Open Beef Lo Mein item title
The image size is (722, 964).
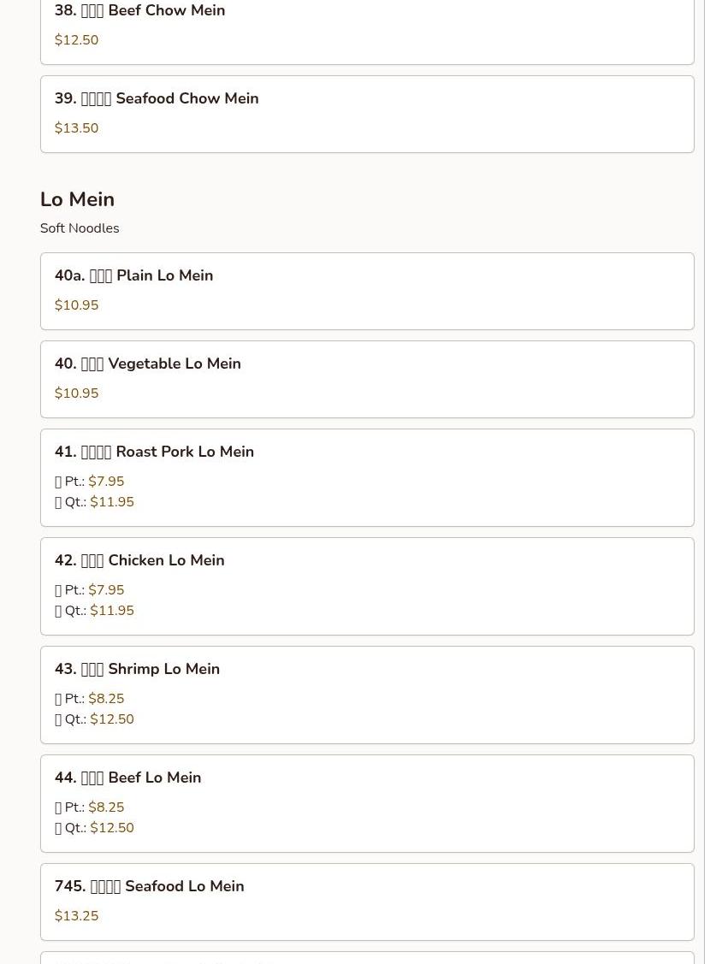[x=128, y=778]
